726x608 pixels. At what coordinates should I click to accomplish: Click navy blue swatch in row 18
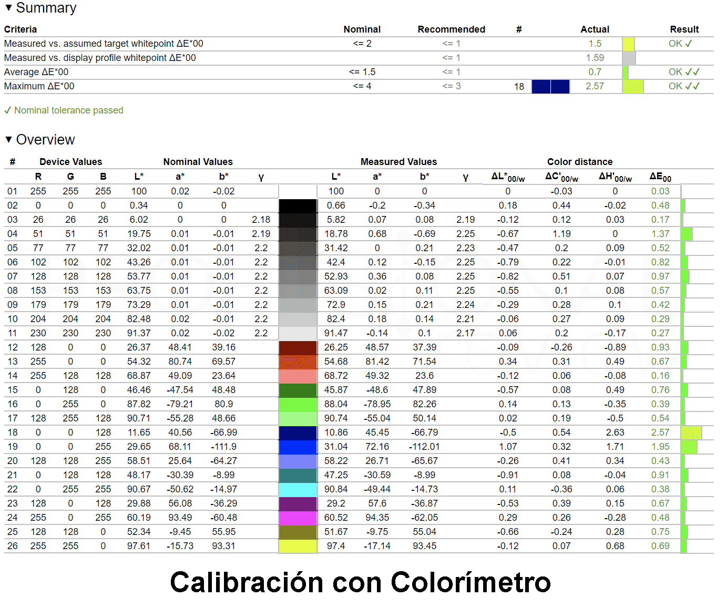click(298, 432)
